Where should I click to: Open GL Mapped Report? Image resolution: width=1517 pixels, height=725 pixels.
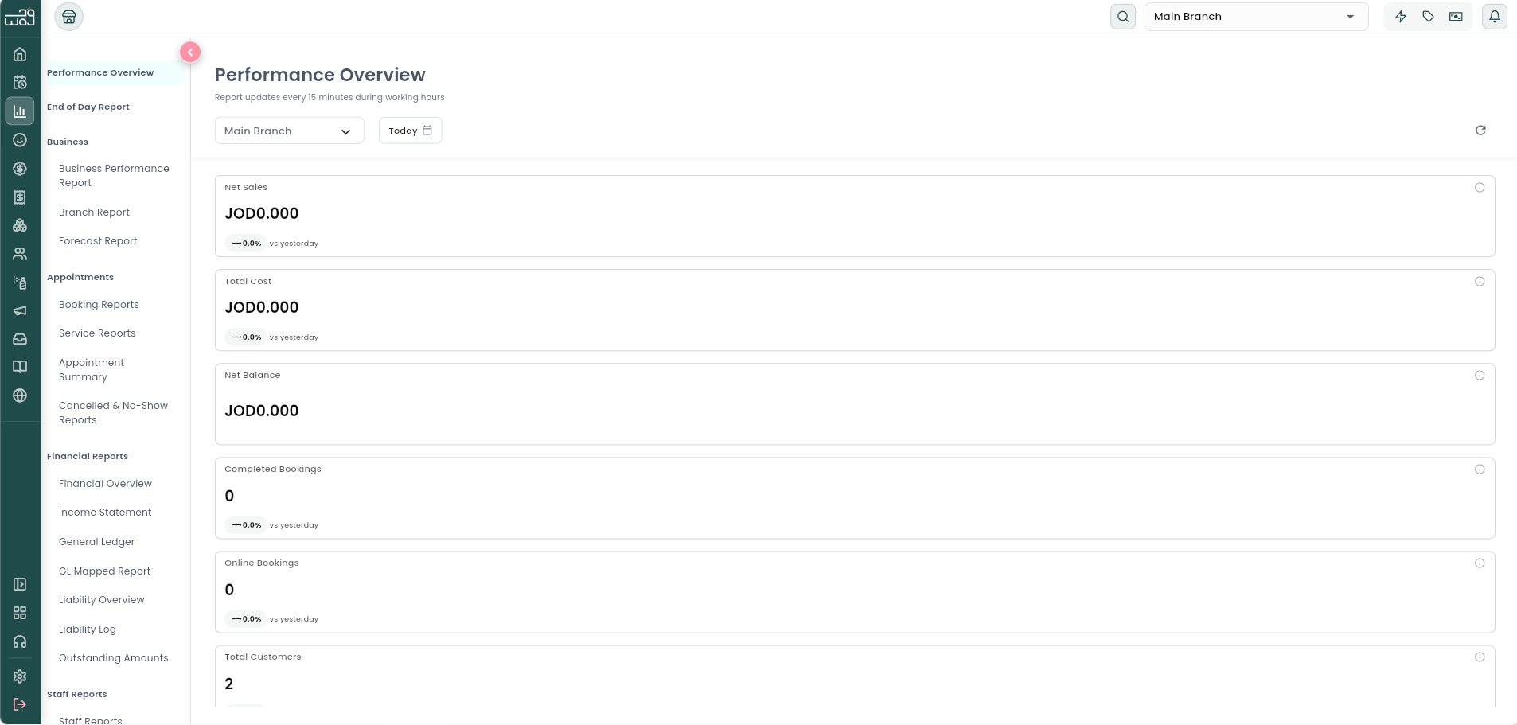(x=104, y=571)
